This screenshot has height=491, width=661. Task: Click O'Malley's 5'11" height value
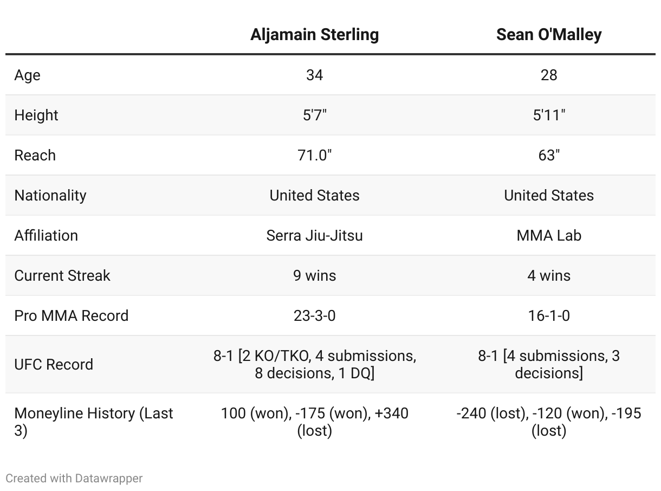[549, 115]
